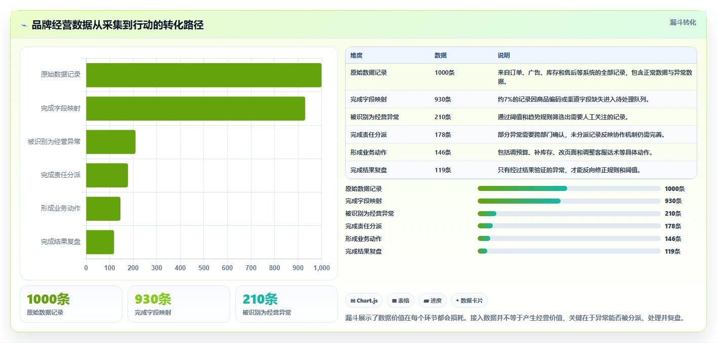Select the Chart.js chip
Image resolution: width=717 pixels, height=343 pixels.
[x=364, y=301]
